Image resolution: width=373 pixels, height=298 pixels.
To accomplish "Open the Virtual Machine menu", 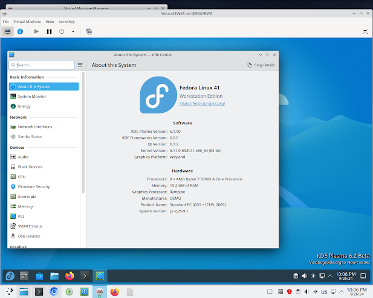I will (27, 22).
